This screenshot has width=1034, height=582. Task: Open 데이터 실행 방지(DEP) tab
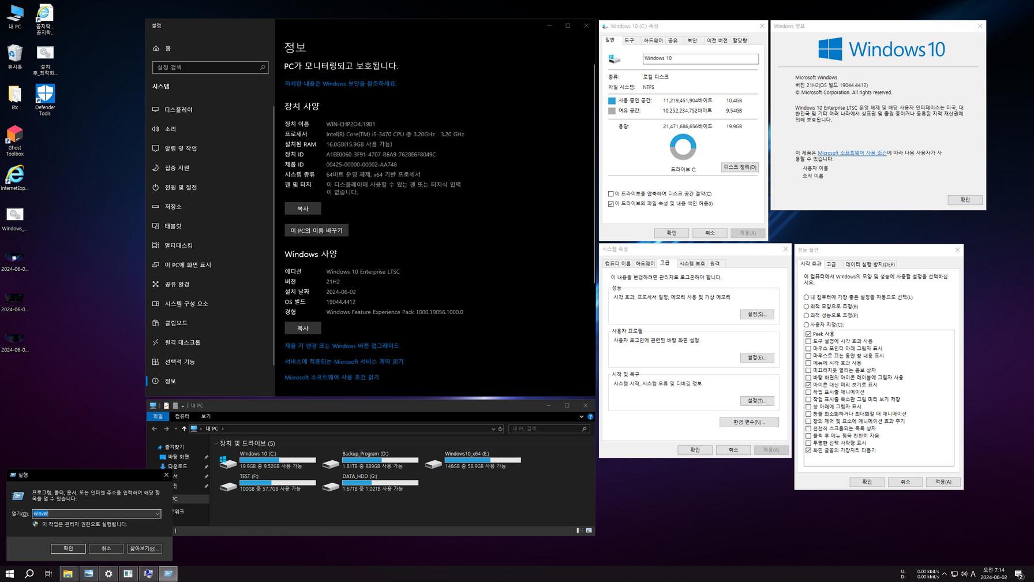[x=870, y=264]
